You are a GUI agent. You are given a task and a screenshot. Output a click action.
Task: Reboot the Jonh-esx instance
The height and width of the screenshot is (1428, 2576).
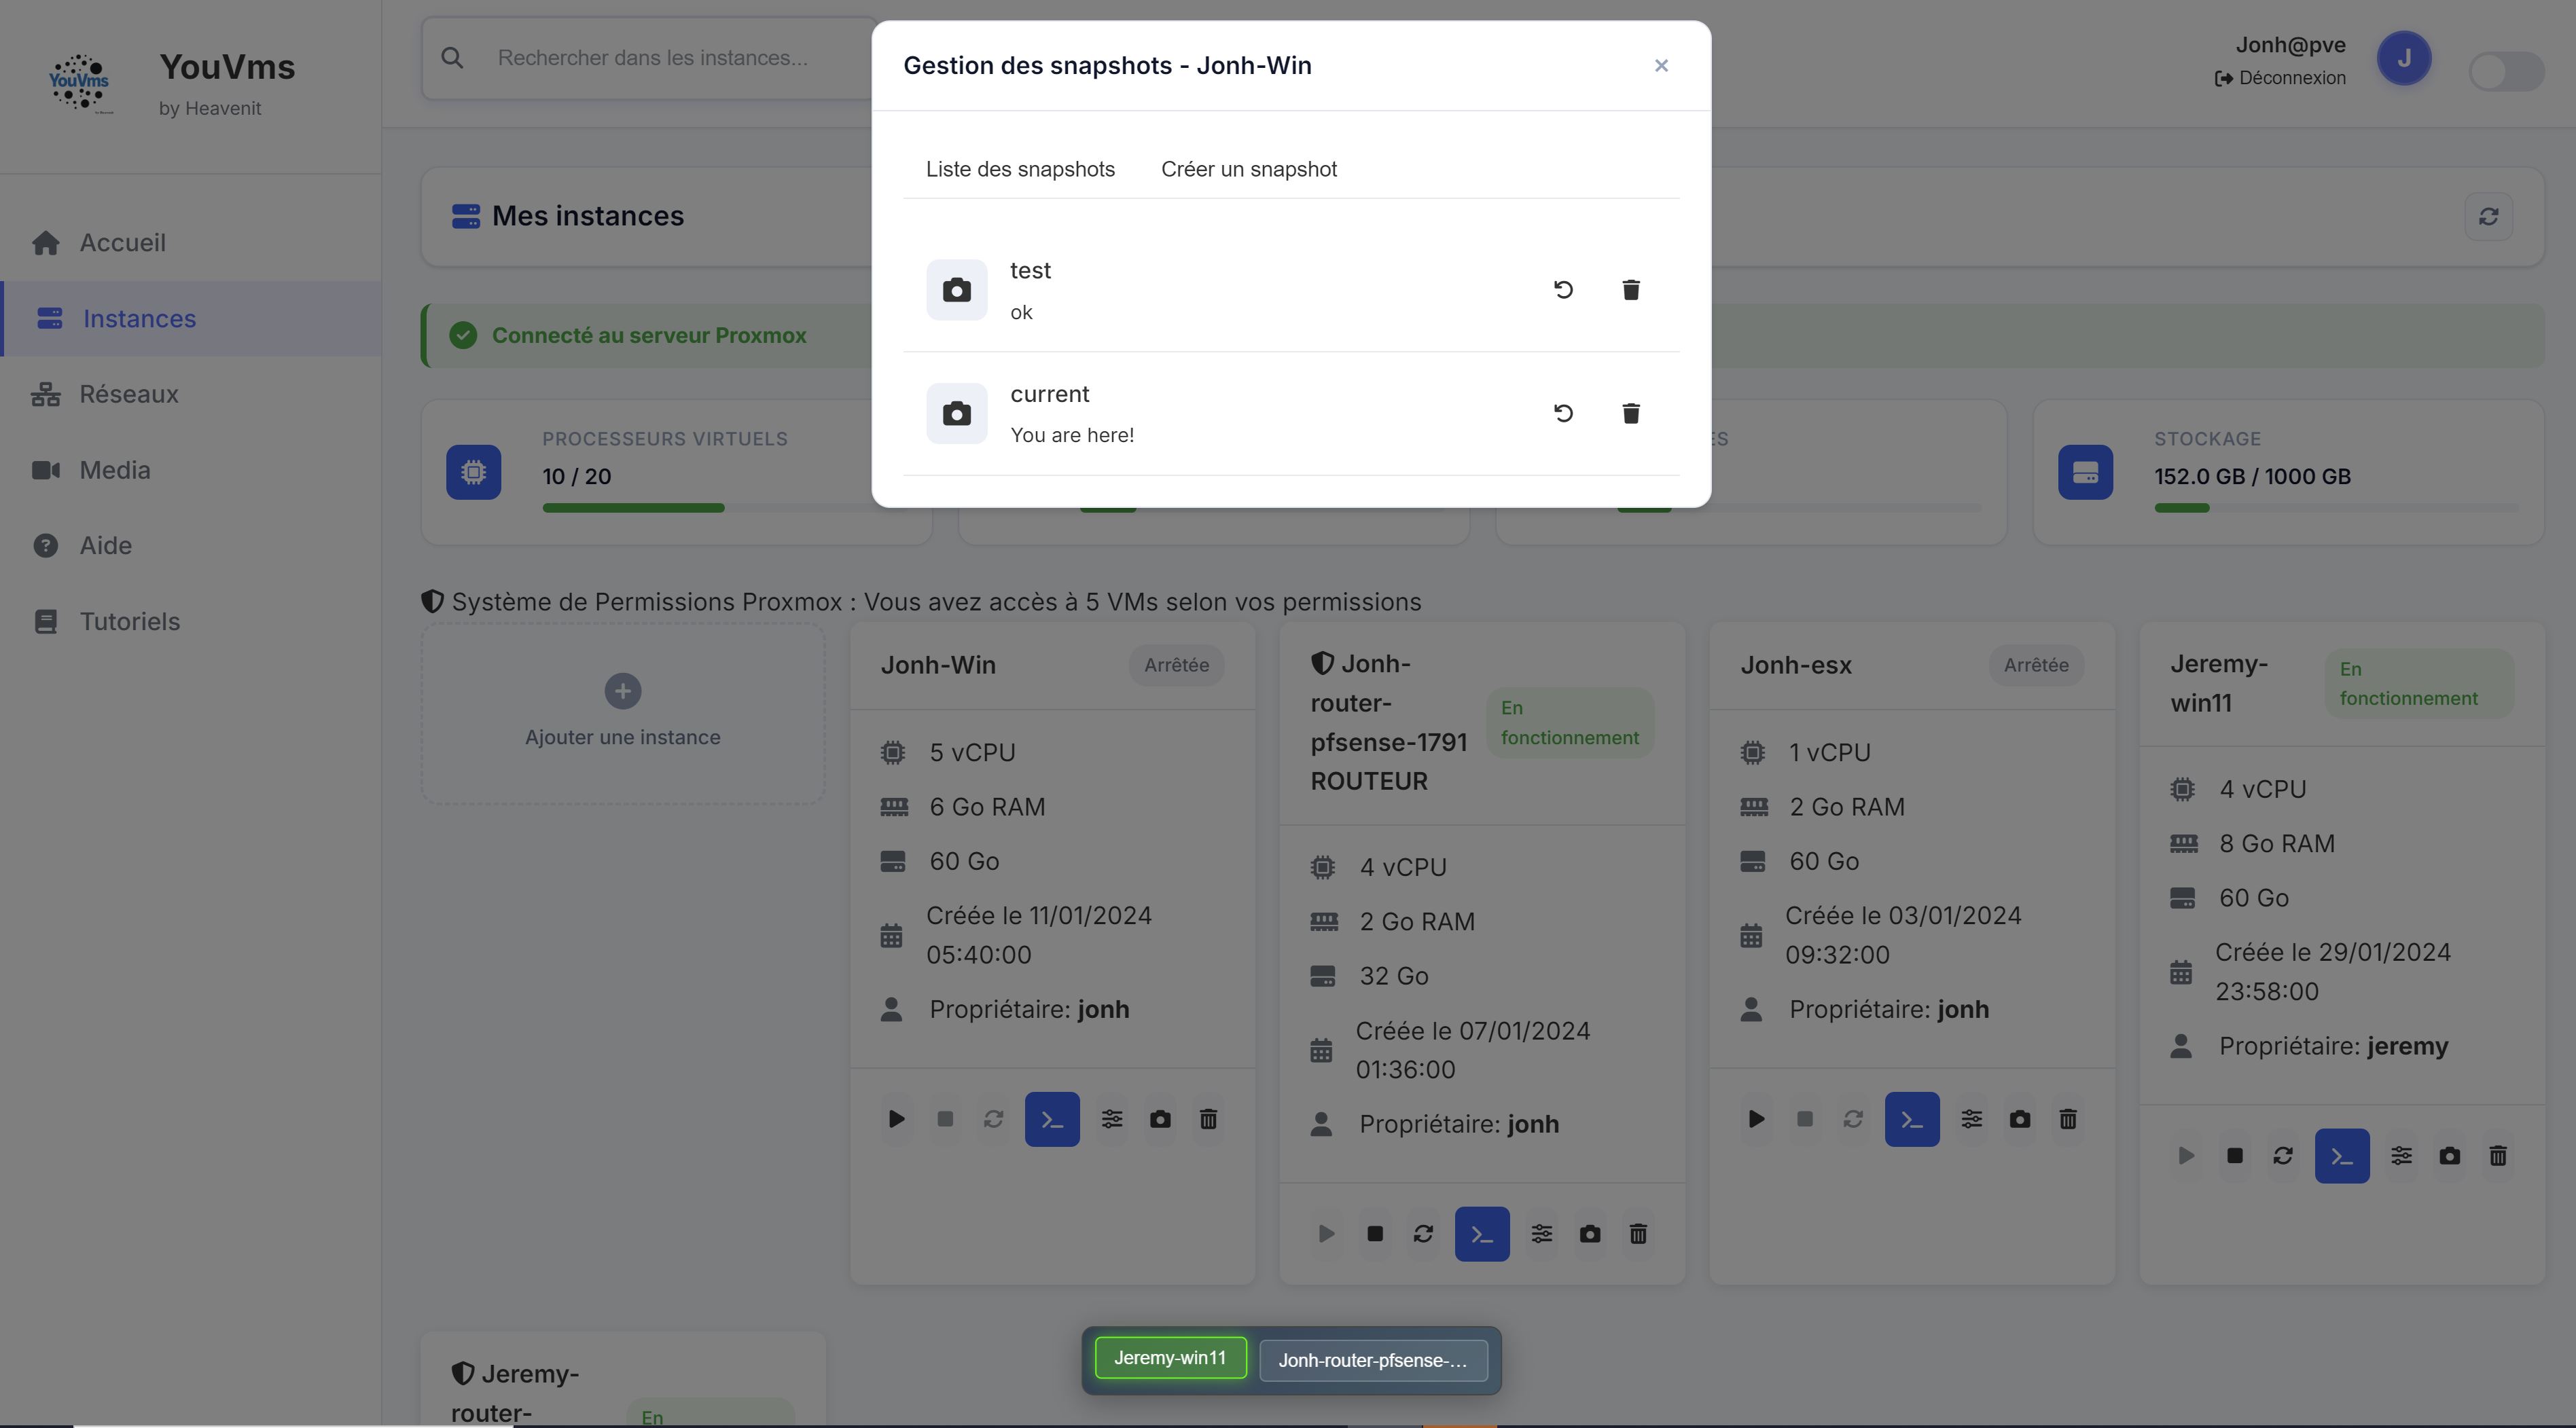pos(1853,1119)
